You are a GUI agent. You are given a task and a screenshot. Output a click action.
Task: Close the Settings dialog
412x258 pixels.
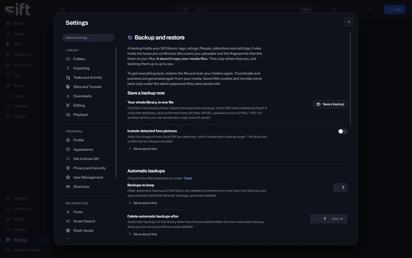[349, 22]
